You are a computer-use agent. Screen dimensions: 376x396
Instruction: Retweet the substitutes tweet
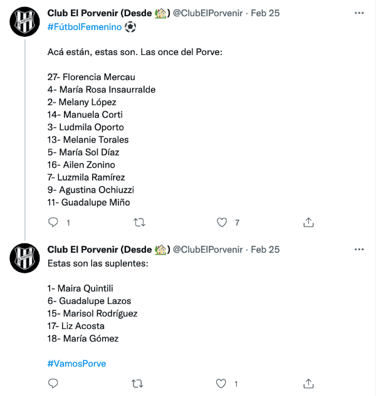140,383
